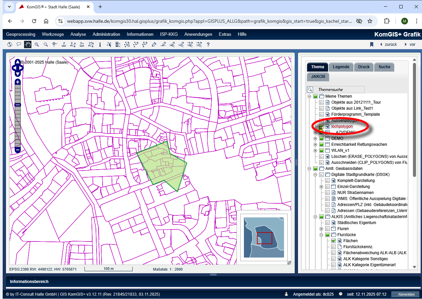Toggle the Städtisches Eigentum checkbox
422x299 pixels.
pos(327,223)
